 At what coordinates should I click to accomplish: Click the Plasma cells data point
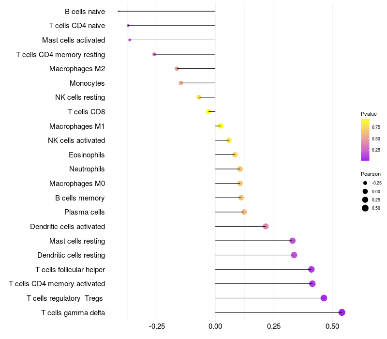click(x=244, y=212)
